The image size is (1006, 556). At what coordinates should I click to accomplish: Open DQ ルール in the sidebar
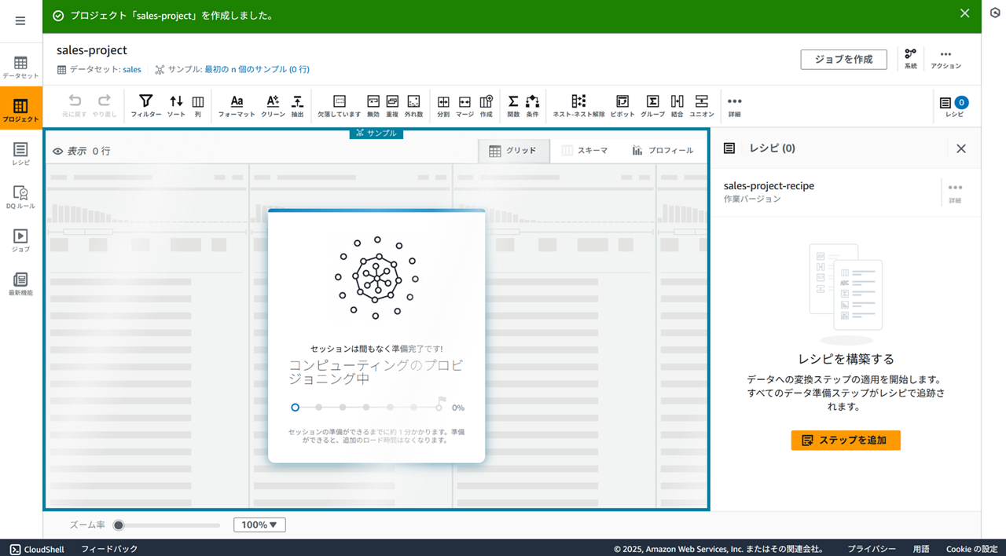click(20, 197)
